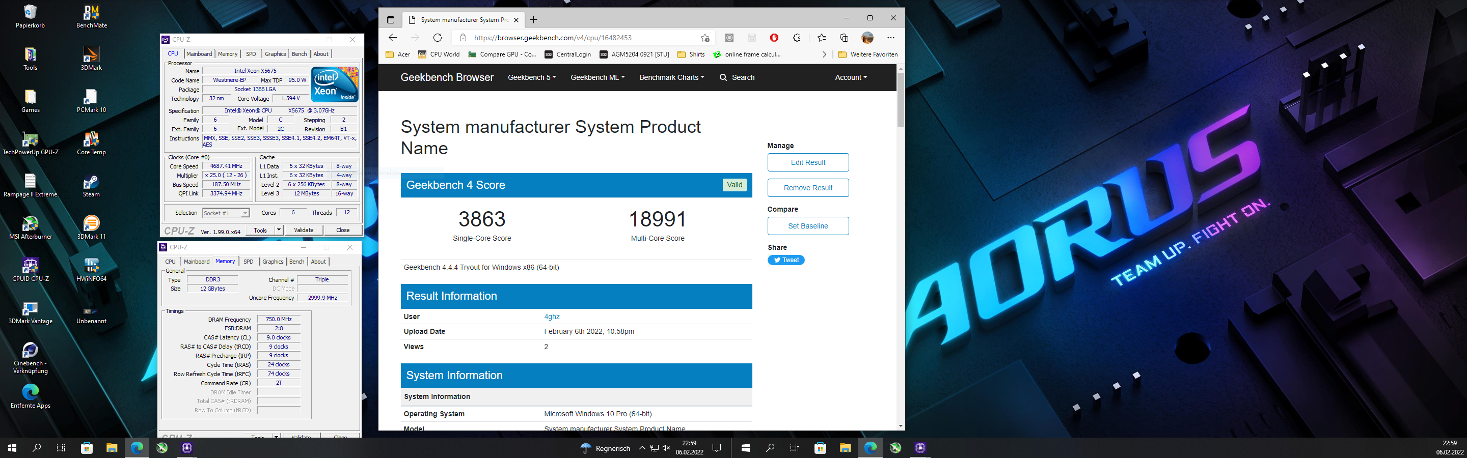The width and height of the screenshot is (1467, 458).
Task: Expand the Account dropdown menu
Action: (851, 77)
